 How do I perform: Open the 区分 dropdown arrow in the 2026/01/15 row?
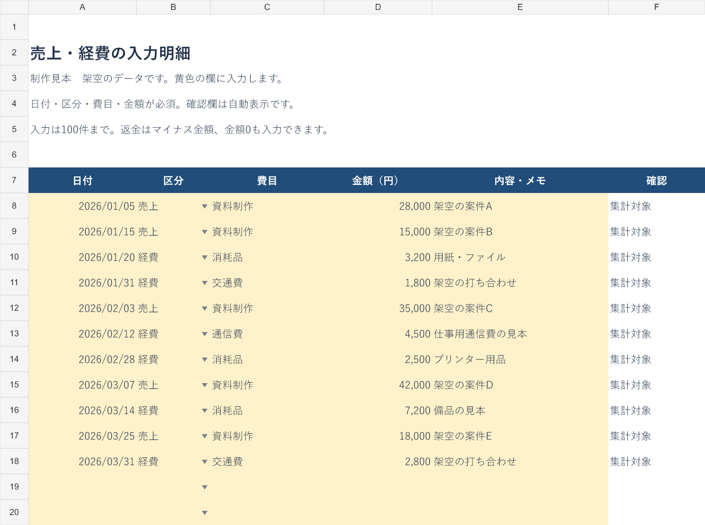205,232
